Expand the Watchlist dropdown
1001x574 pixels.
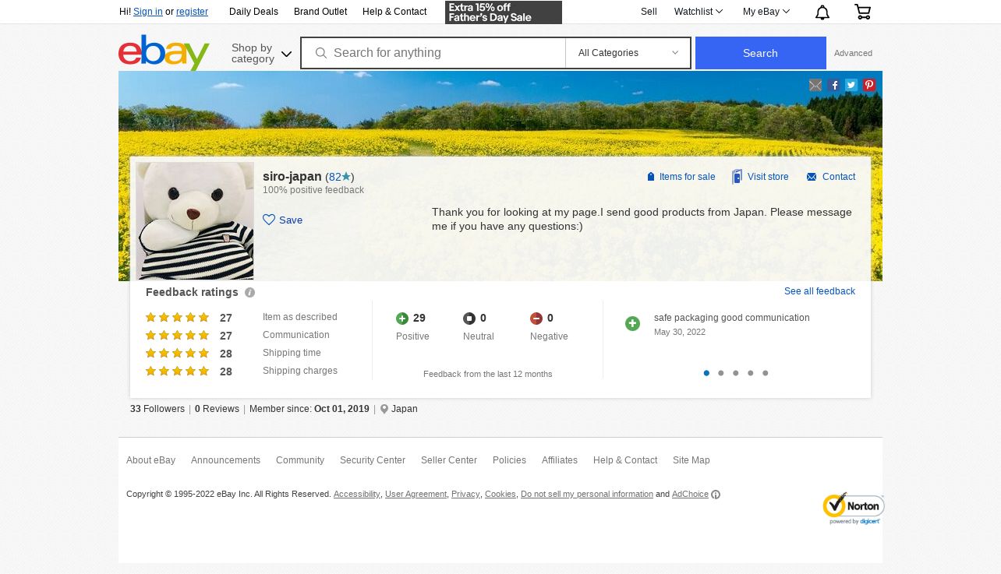coord(698,12)
